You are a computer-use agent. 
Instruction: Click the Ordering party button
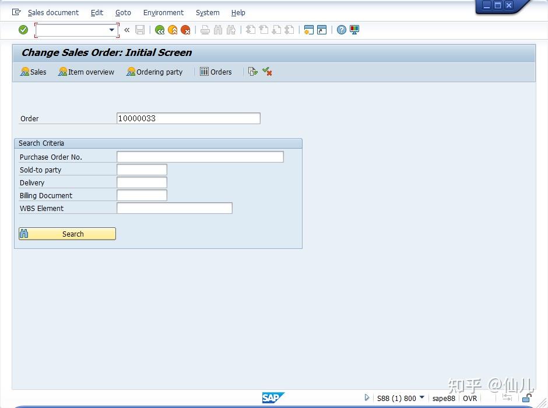tap(154, 72)
